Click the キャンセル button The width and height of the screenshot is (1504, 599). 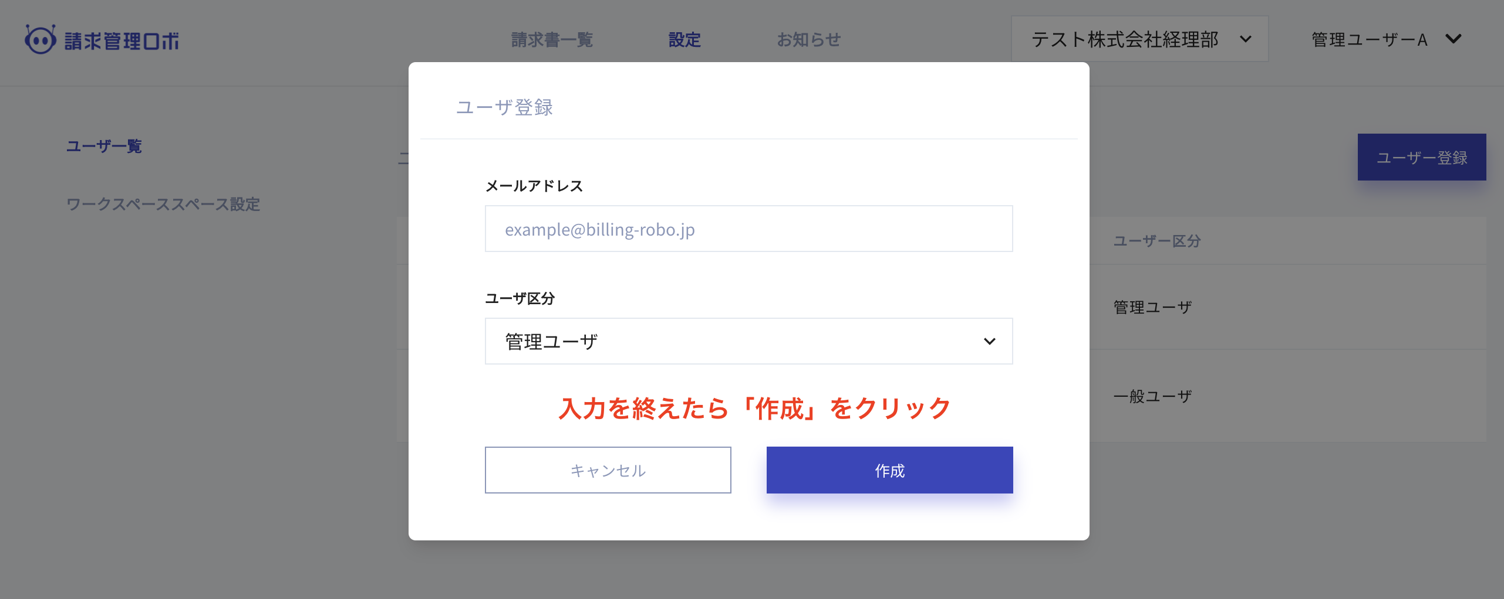608,470
